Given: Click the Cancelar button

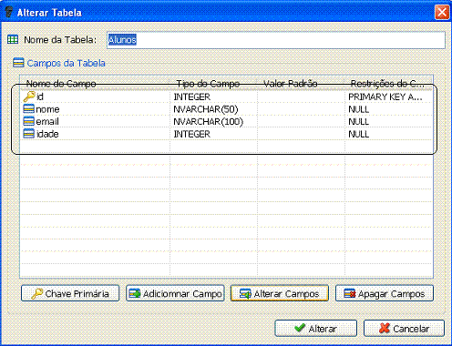Looking at the screenshot, I should pyautogui.click(x=404, y=328).
